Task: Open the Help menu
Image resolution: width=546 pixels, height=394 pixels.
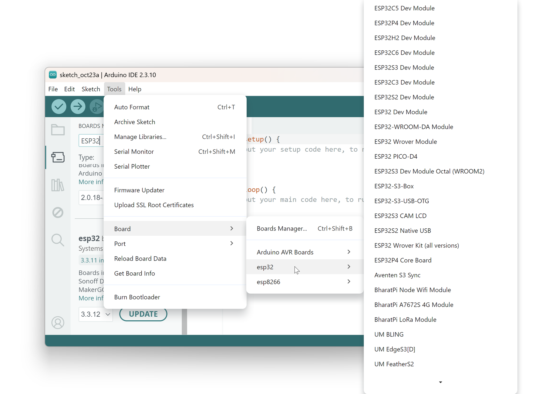Action: (x=135, y=89)
